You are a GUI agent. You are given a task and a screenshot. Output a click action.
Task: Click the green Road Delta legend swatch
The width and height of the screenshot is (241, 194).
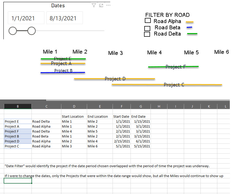pyautogui.click(x=192, y=34)
